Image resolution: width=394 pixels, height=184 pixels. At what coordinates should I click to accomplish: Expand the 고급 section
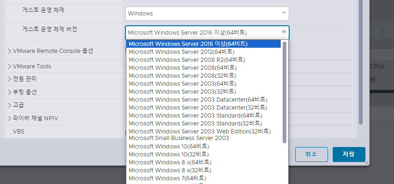pos(9,105)
